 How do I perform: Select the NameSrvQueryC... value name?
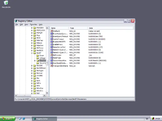(60, 50)
